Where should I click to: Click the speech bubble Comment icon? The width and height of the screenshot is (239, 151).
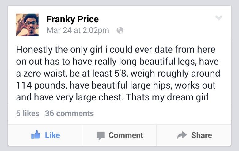101,136
